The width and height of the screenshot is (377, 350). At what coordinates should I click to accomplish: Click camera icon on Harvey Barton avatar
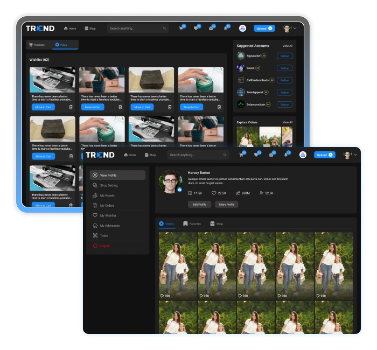179,190
